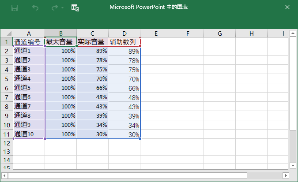The width and height of the screenshot is (298, 182).
Task: Select the cell labeled 通道10
Action: coord(29,134)
